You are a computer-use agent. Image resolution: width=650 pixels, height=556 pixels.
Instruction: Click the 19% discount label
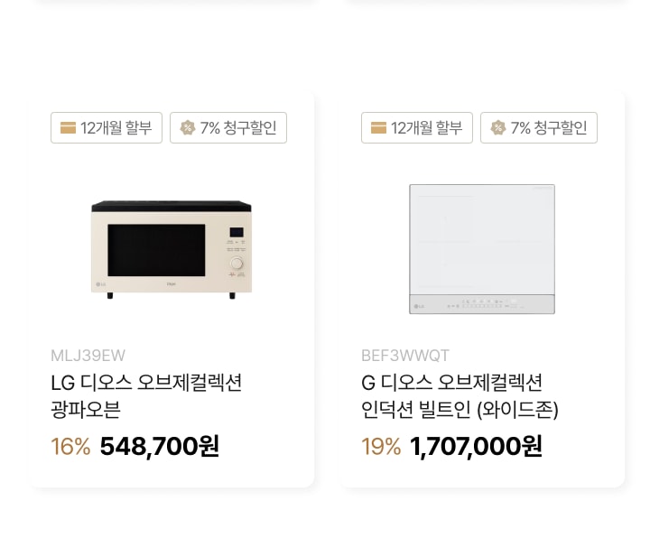pos(381,447)
